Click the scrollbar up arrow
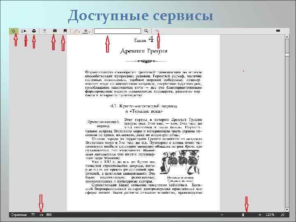This screenshot has height=222, width=296. coord(287,37)
